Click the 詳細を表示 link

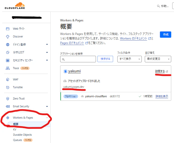(x=162, y=96)
